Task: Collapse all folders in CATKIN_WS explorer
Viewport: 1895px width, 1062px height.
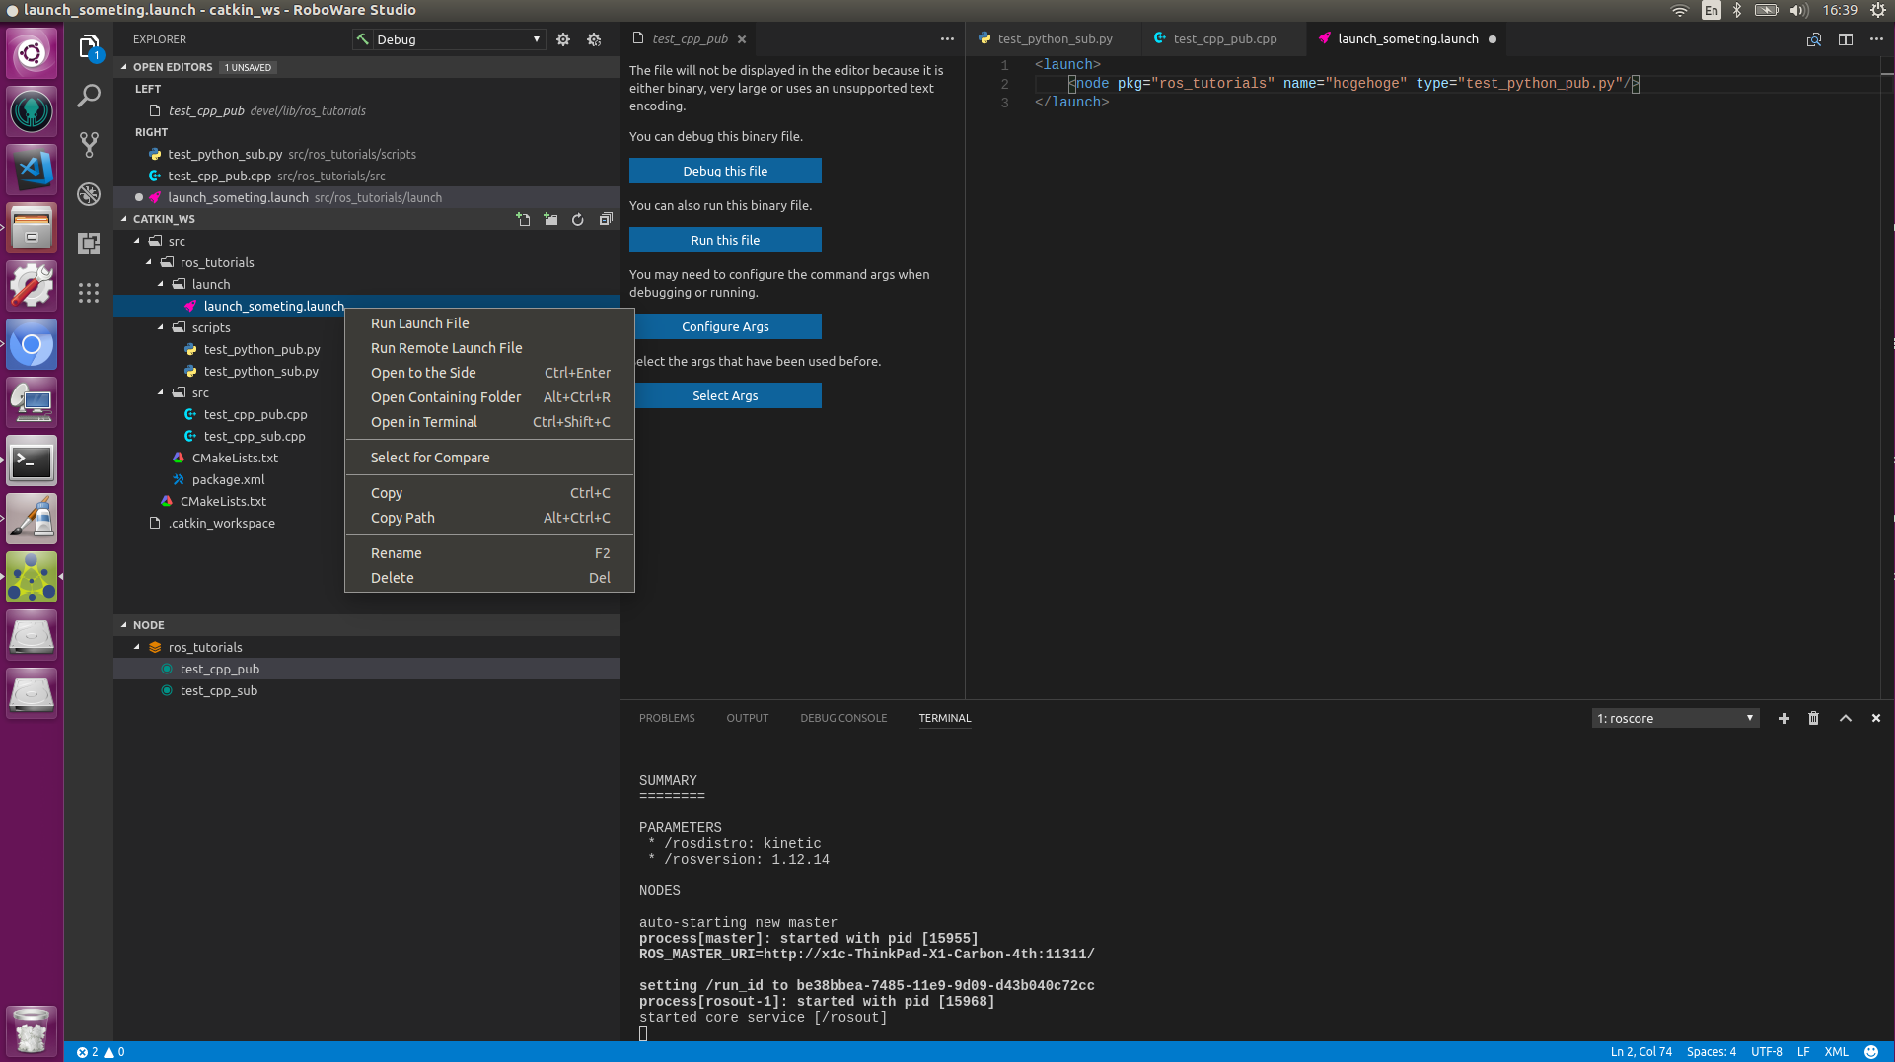Action: pos(606,219)
